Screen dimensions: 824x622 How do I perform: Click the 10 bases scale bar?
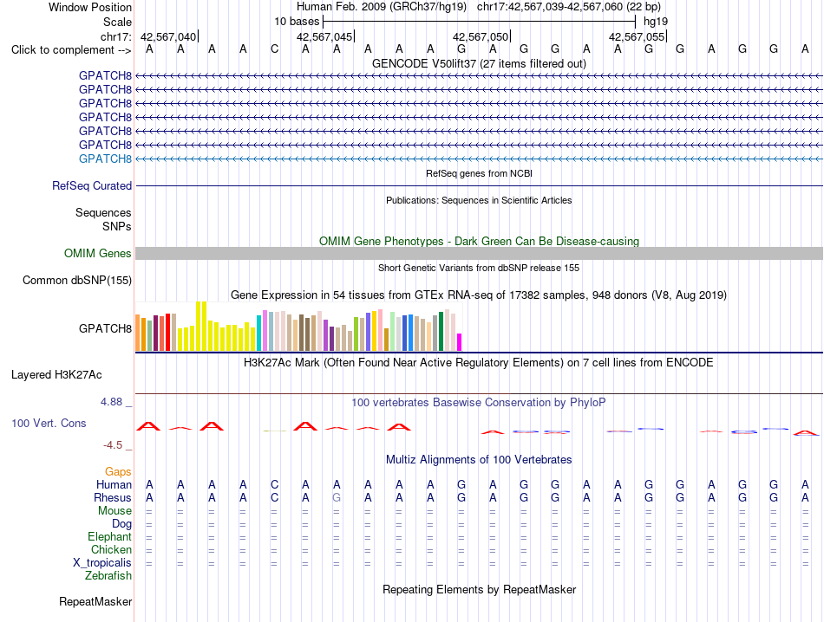coord(480,22)
